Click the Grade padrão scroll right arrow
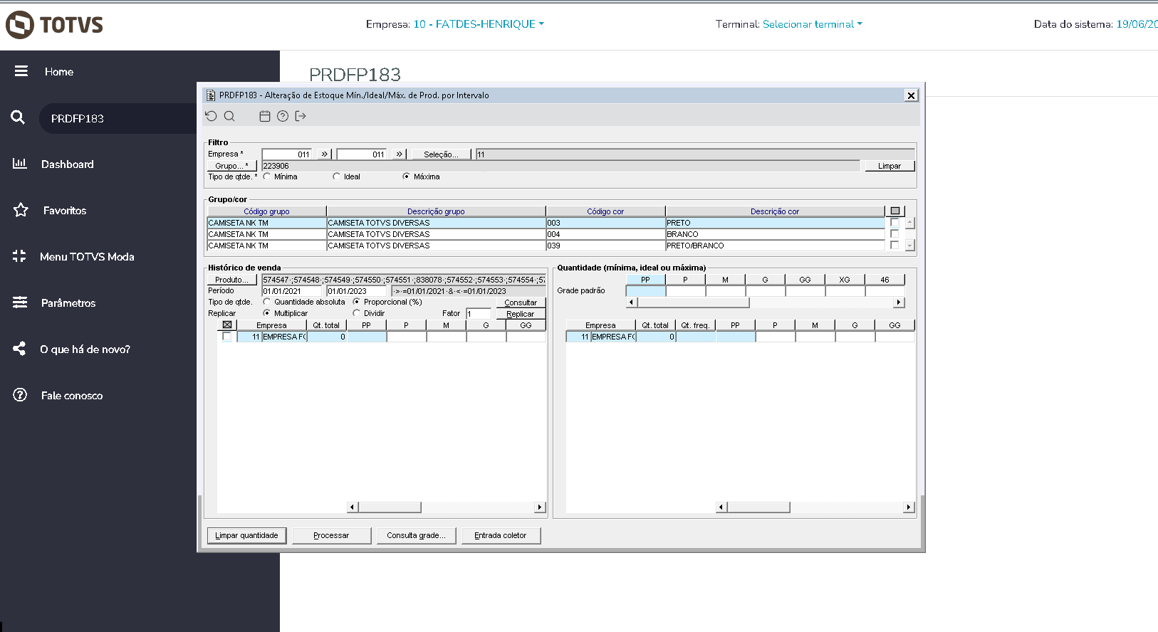The height and width of the screenshot is (632, 1158). pos(899,302)
